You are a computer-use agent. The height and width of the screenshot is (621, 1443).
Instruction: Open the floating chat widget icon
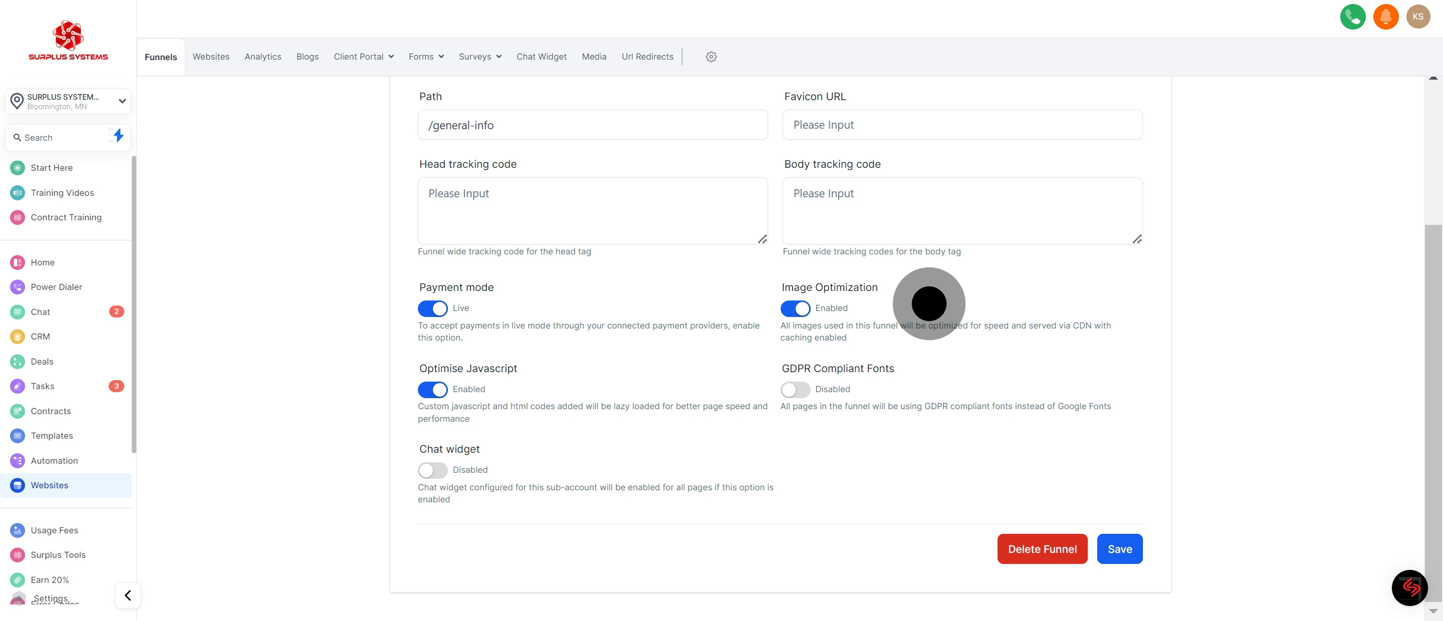[x=1409, y=587]
